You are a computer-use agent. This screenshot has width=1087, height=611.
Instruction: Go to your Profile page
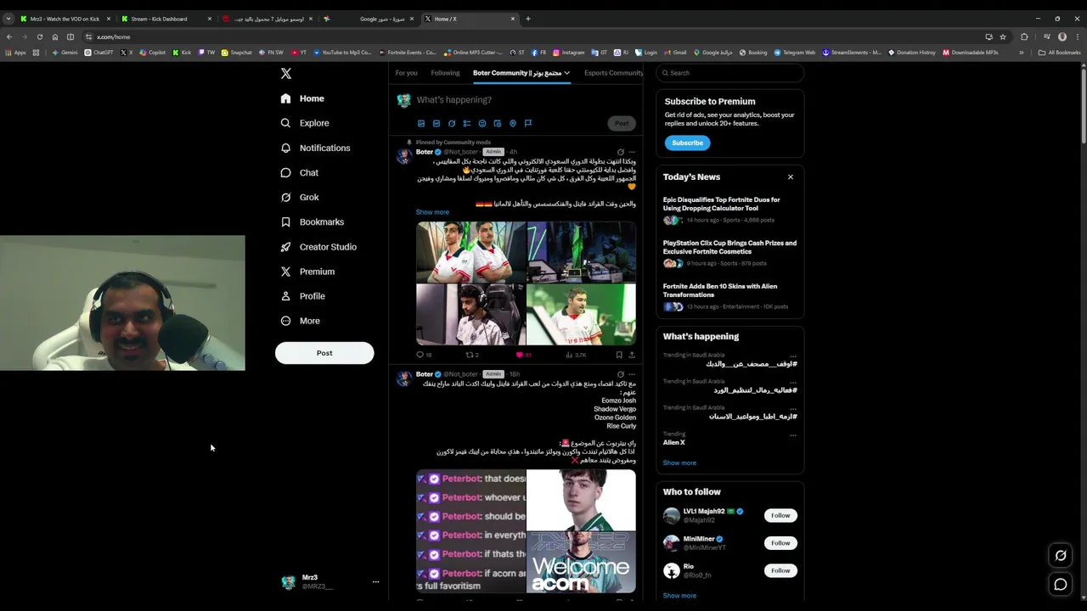coord(302,296)
